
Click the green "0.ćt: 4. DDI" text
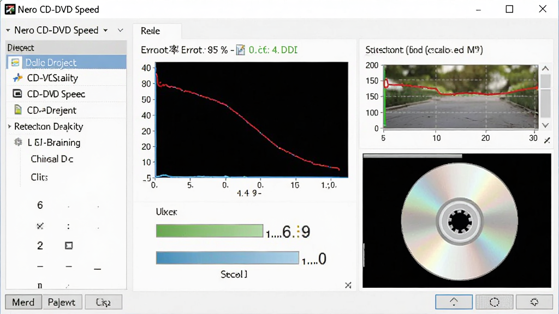click(x=273, y=50)
